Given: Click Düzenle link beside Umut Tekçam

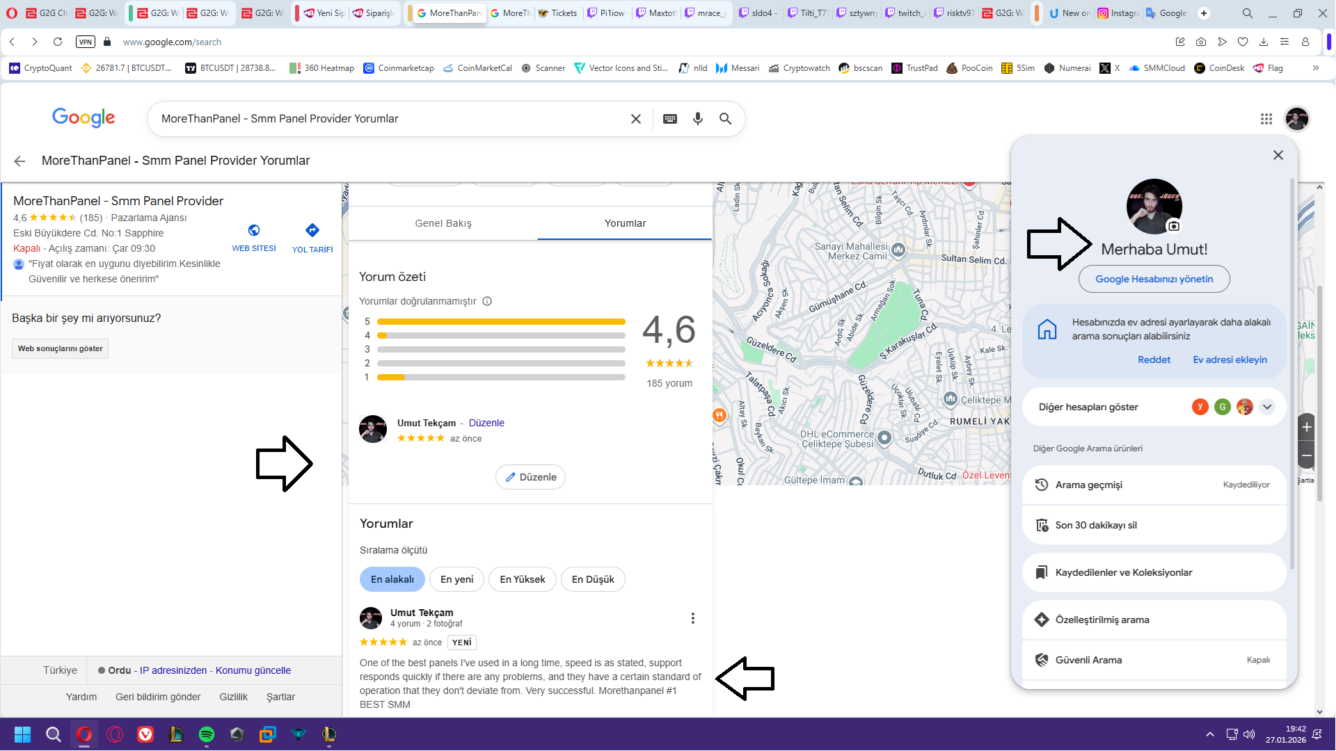Looking at the screenshot, I should coord(486,423).
